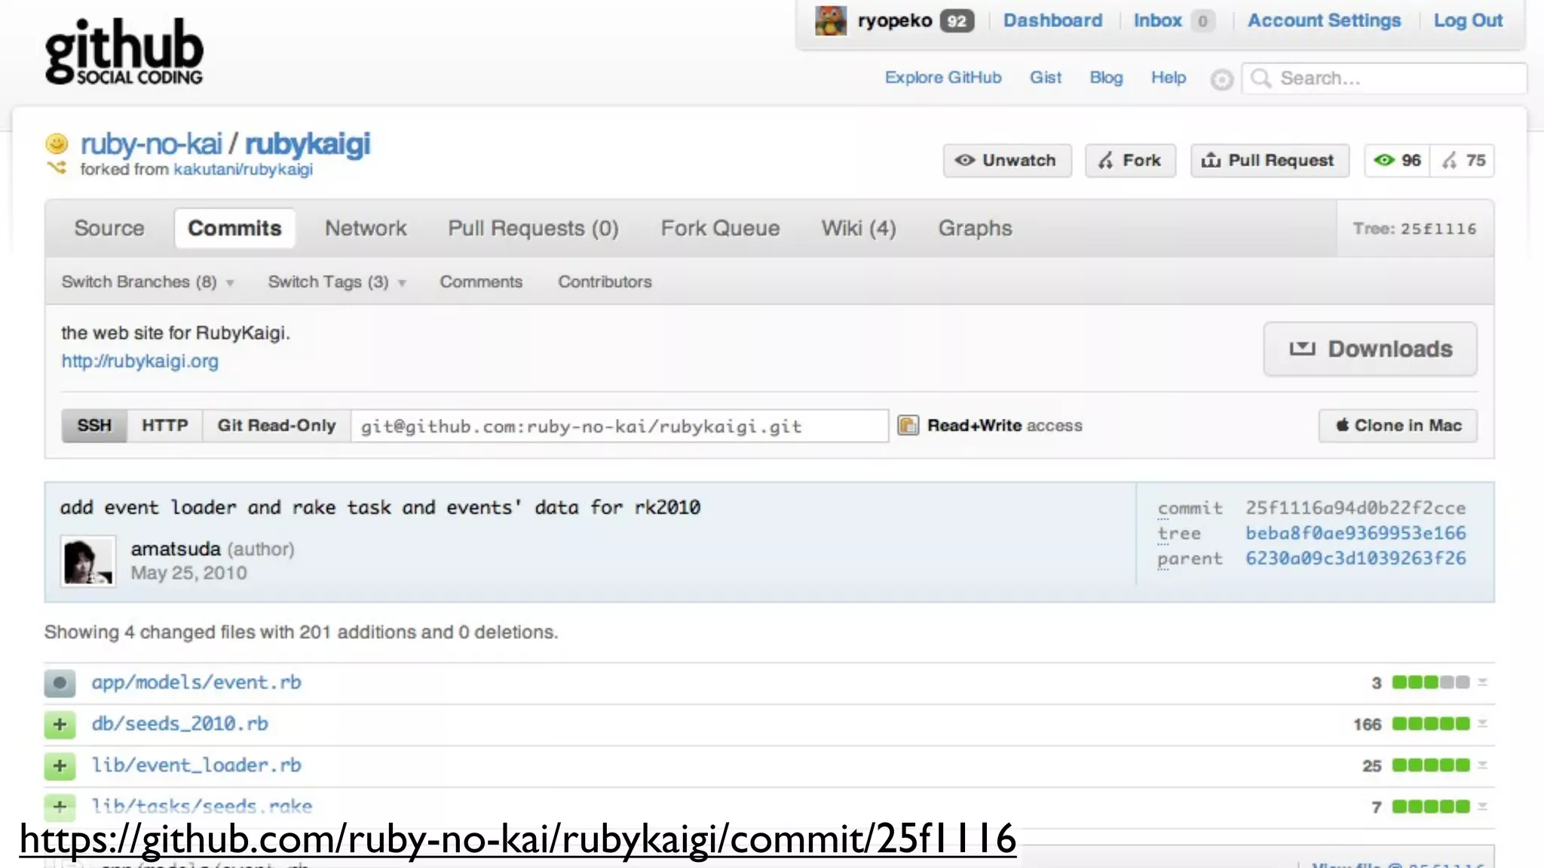The image size is (1544, 868).
Task: Click into the Search field
Action: tap(1384, 78)
